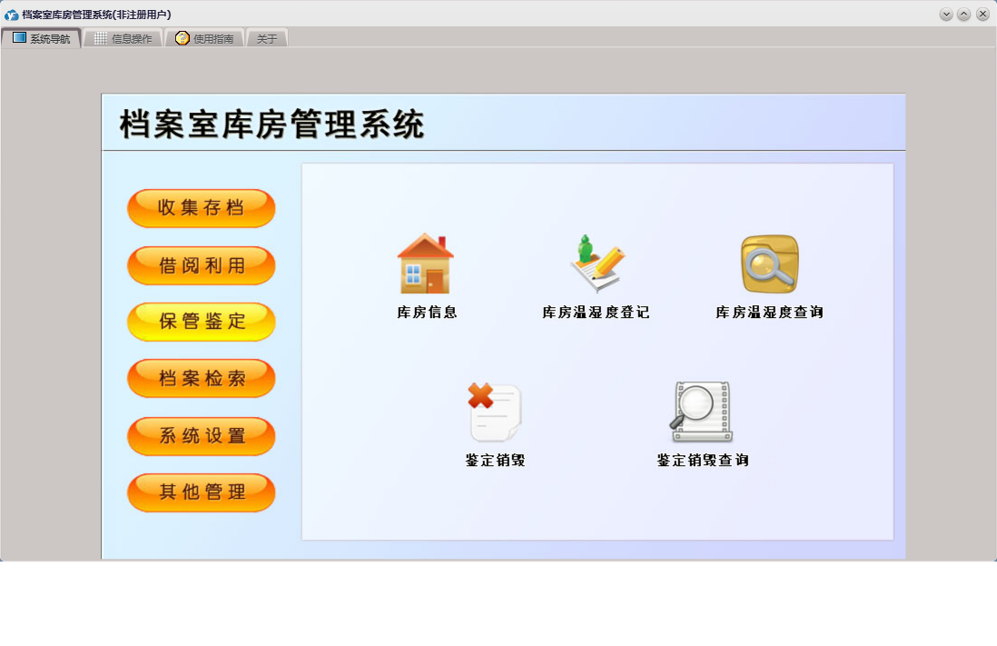The width and height of the screenshot is (997, 646).
Task: Click the 鉴定销毁查询 label text
Action: click(703, 460)
